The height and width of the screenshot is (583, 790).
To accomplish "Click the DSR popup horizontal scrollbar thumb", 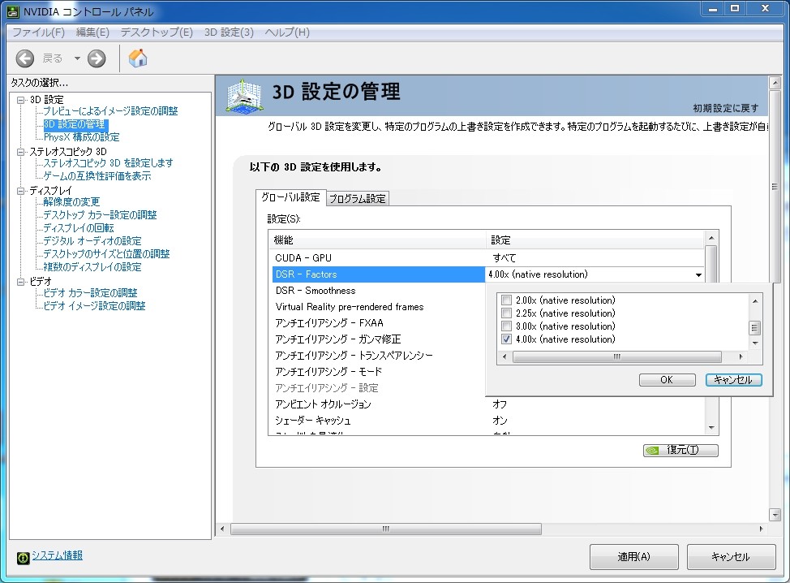I will click(617, 356).
